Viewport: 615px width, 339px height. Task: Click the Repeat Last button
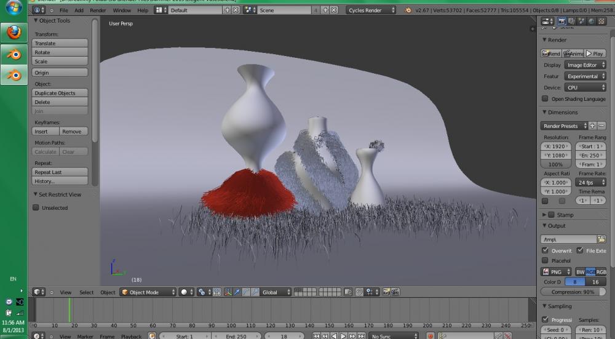pyautogui.click(x=60, y=172)
